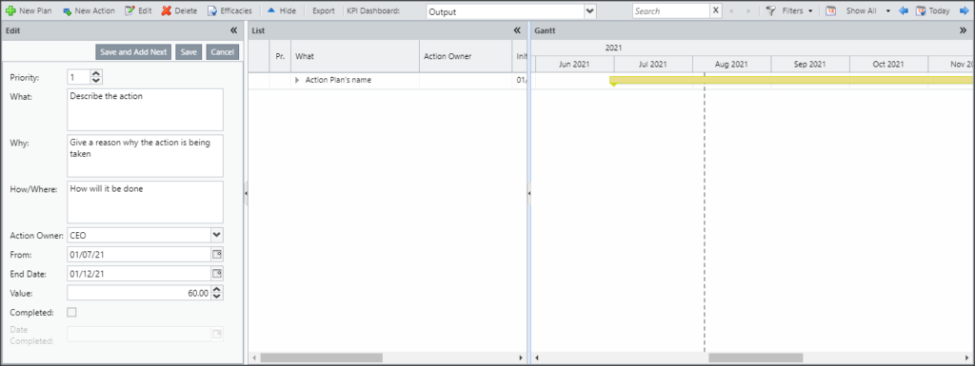
Task: Click the splitter handle between Edit and List
Action: pyautogui.click(x=246, y=194)
